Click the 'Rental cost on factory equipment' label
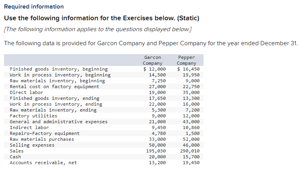301x170 pixels. click(x=54, y=87)
